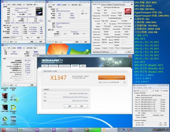Click the left button under 3DMark result details

coord(70,106)
